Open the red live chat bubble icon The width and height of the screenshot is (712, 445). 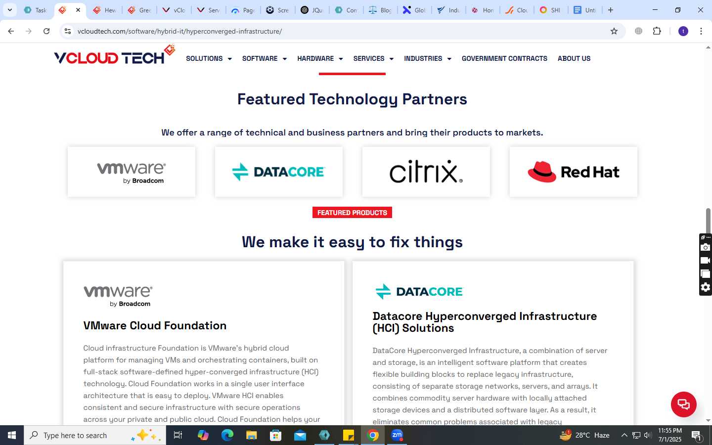(x=683, y=404)
